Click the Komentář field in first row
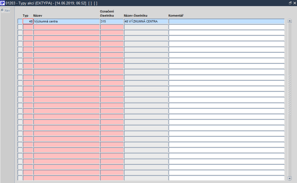The image size is (297, 183). [227, 21]
